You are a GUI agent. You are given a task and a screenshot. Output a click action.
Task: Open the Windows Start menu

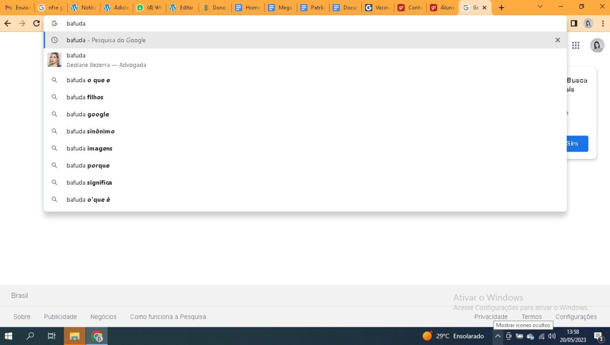coord(9,336)
